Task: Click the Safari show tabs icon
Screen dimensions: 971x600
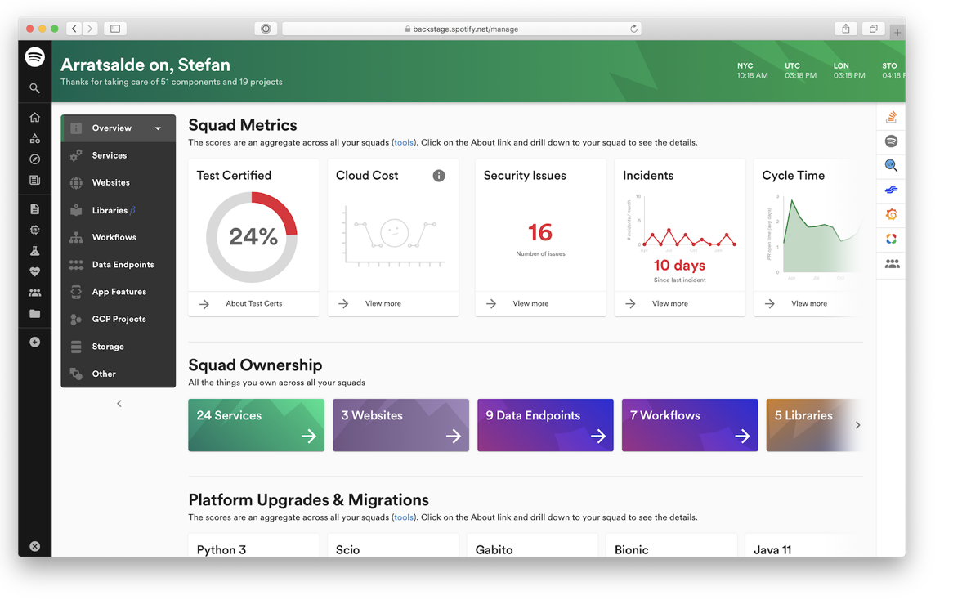Action: [873, 29]
